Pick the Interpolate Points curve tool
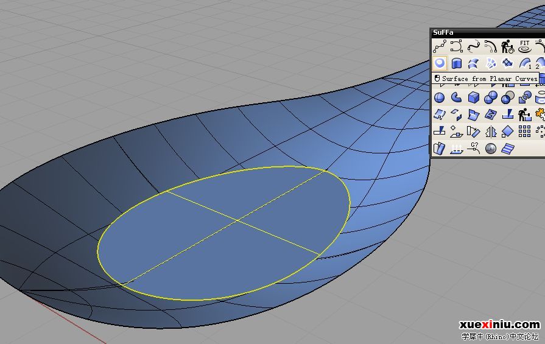The height and width of the screenshot is (344, 545). [473, 46]
